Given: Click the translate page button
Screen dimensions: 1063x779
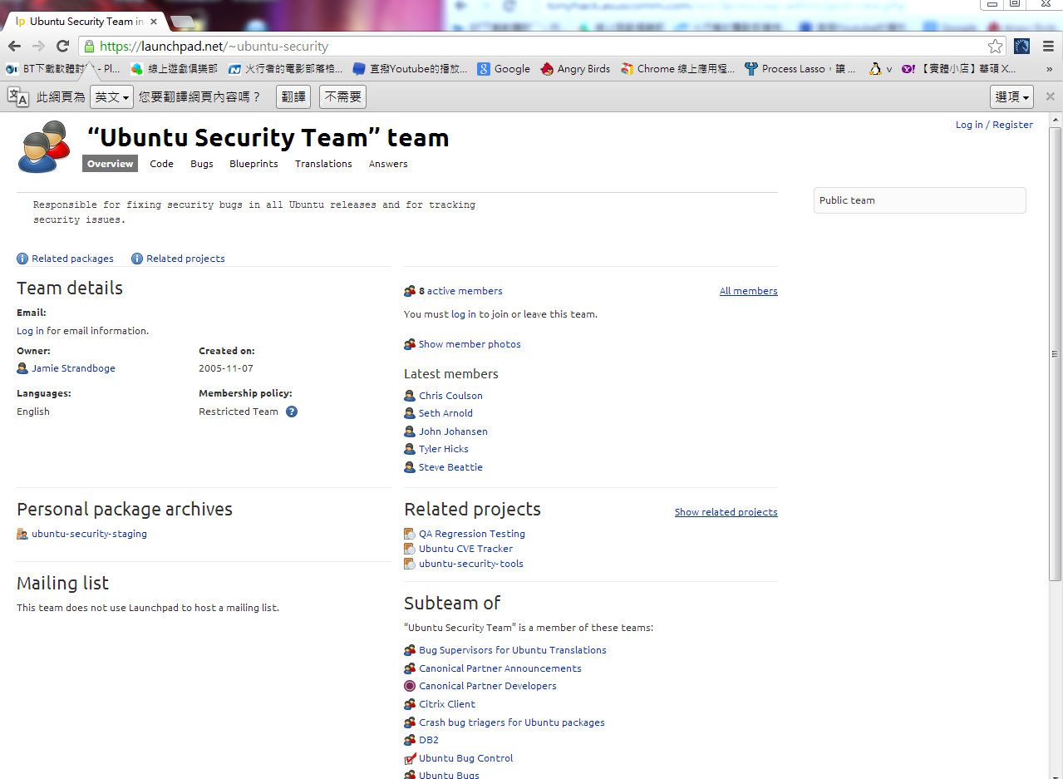Looking at the screenshot, I should point(293,97).
